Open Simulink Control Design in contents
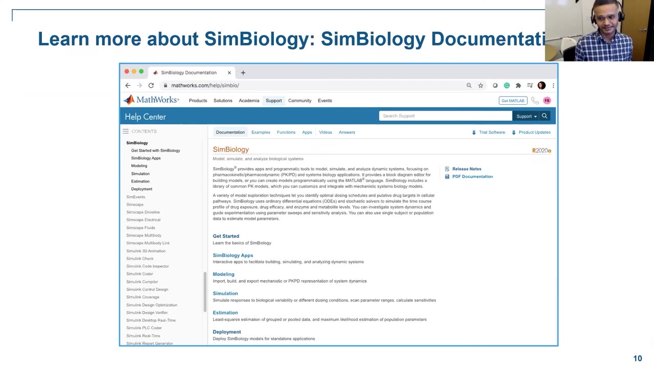This screenshot has height=368, width=654. [147, 289]
